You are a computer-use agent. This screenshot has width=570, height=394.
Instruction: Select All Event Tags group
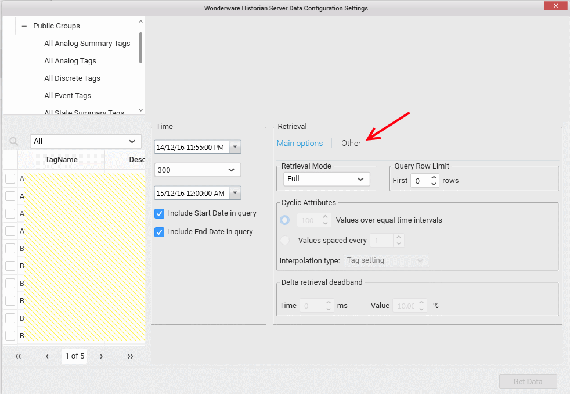click(x=67, y=96)
